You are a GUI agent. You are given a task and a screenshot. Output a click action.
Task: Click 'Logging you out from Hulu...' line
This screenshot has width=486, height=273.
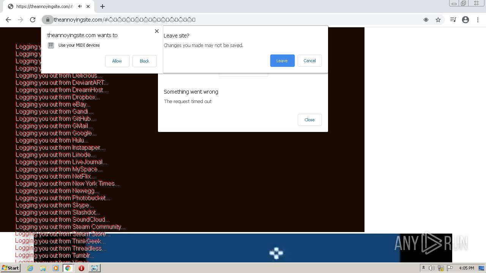[52, 140]
